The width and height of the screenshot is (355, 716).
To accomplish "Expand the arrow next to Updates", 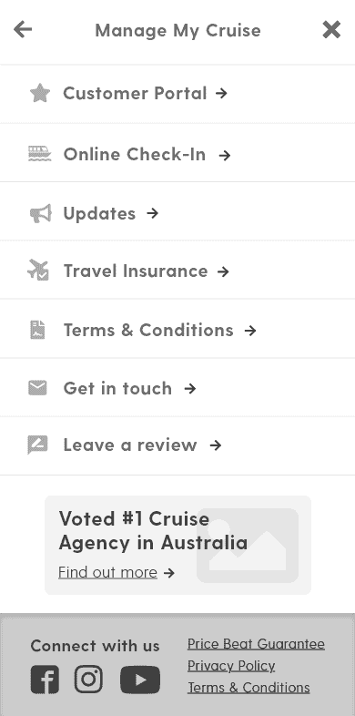I will pos(152,213).
